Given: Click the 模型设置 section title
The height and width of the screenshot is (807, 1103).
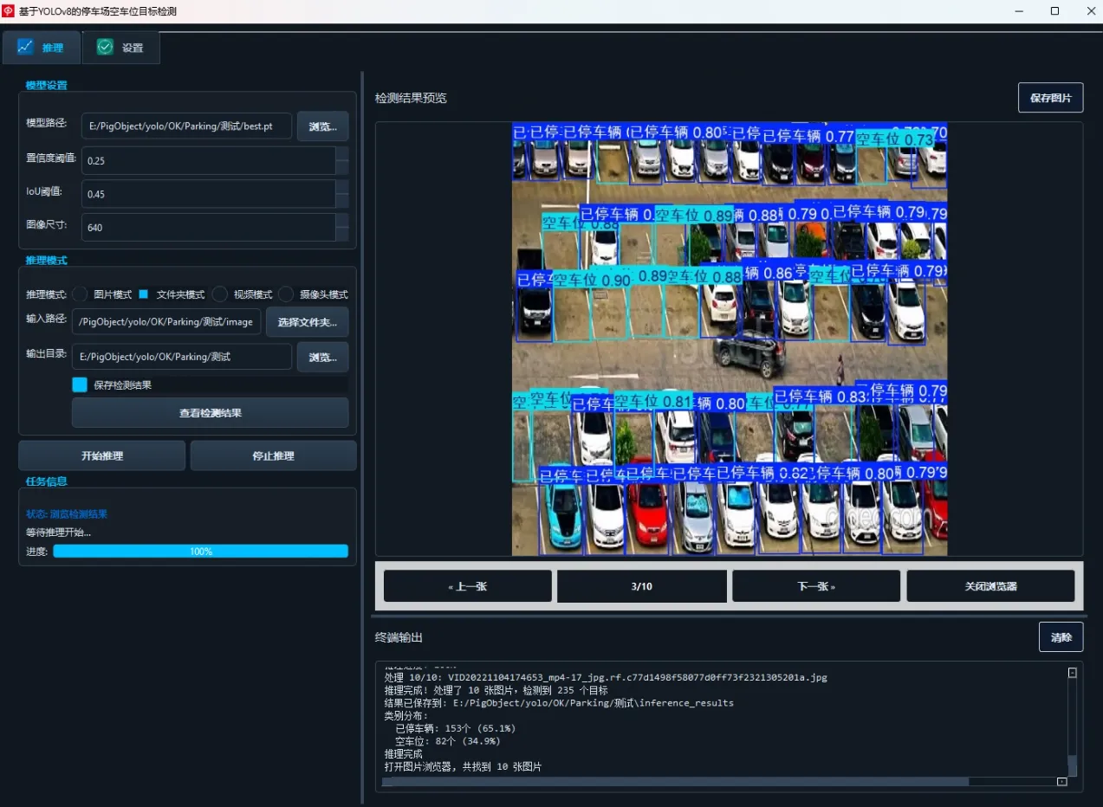Looking at the screenshot, I should tap(46, 85).
